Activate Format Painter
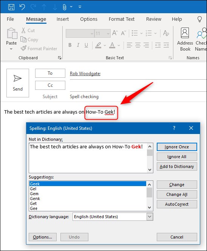Image resolution: width=207 pixels, height=251 pixels. click(39, 48)
